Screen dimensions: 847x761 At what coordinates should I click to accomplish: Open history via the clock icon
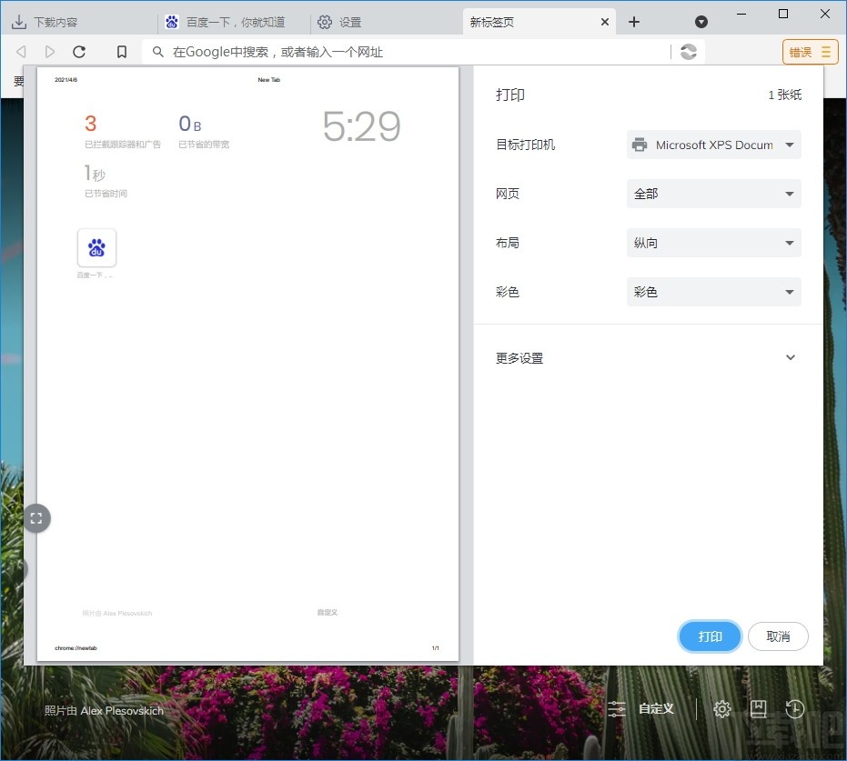[794, 709]
